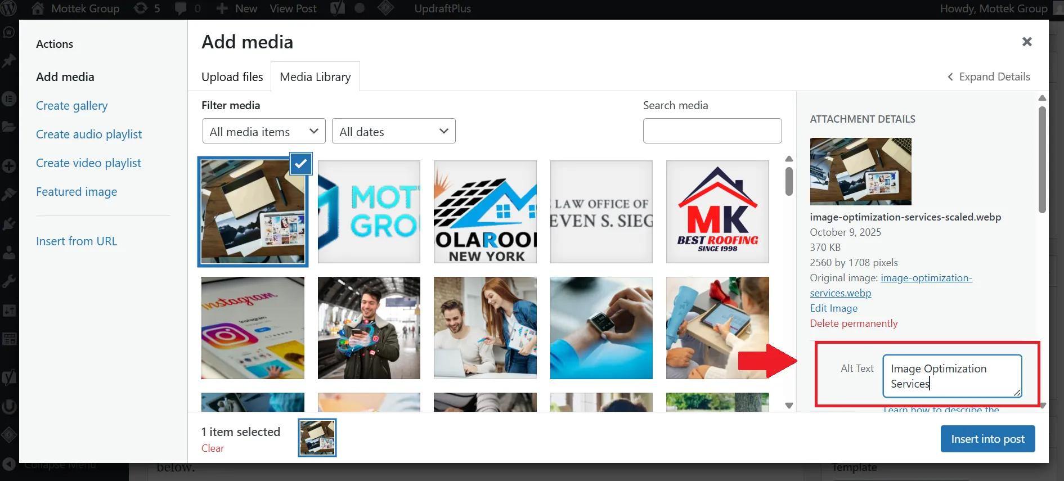Viewport: 1064px width, 481px height.
Task: Click the Insert into post button
Action: [988, 439]
